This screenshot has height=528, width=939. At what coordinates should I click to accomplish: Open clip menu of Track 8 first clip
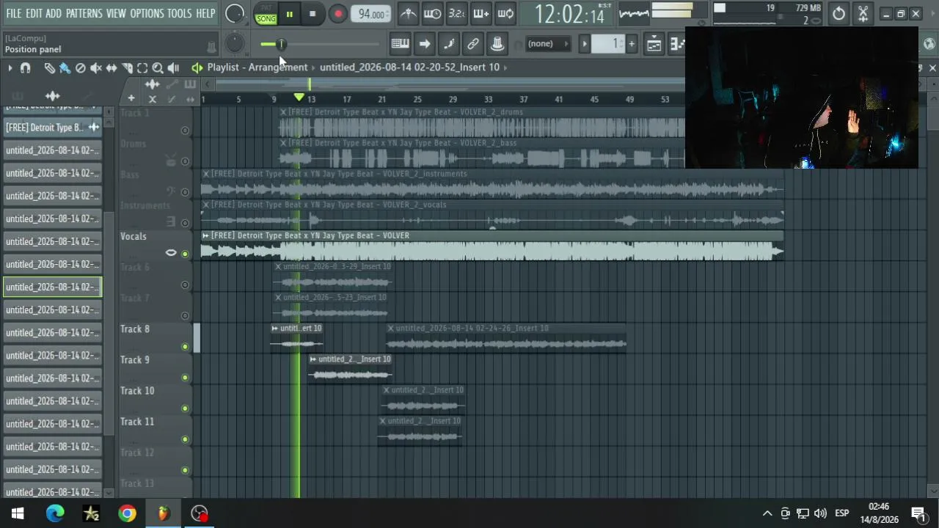[x=275, y=329]
